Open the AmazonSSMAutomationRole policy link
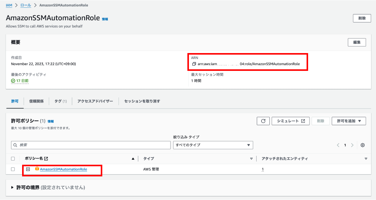Screen dimensions: 376x200 pos(64,169)
